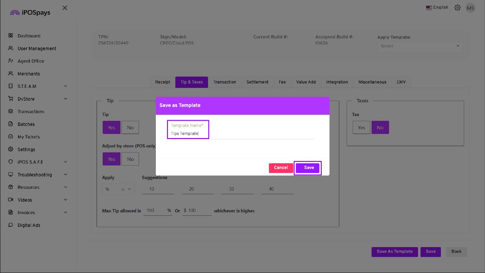This screenshot has height=273, width=485.
Task: Click the Transactions stack icon
Action: pos(10,111)
